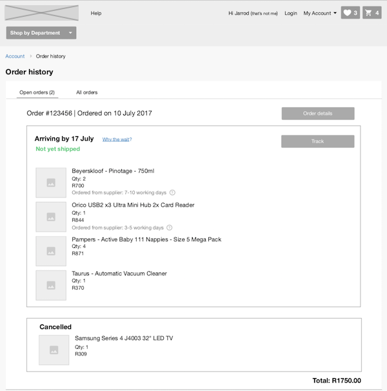The width and height of the screenshot is (387, 391).
Task: Click help icon beside 7-10 working days
Action: click(x=172, y=192)
